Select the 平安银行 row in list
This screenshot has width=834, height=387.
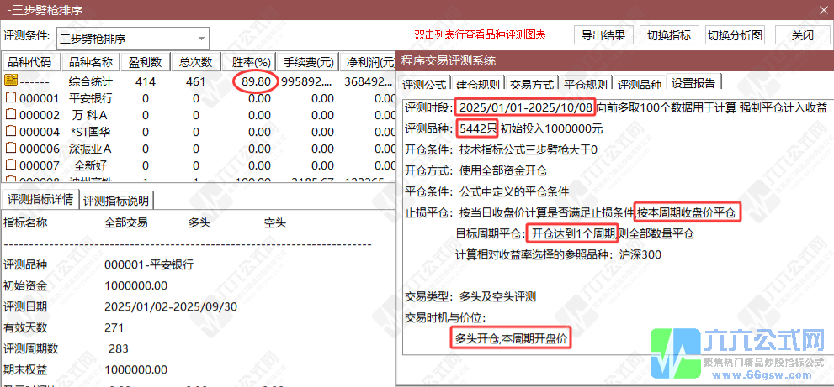pyautogui.click(x=93, y=98)
